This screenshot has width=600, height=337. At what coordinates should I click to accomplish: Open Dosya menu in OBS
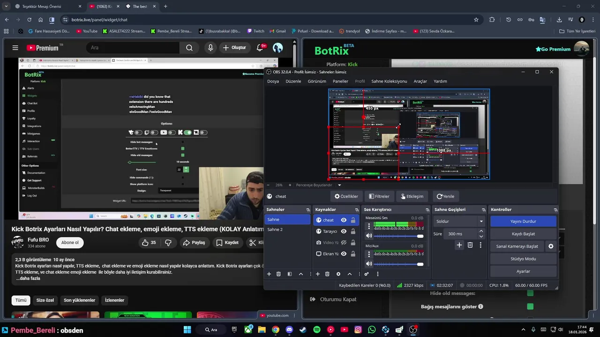coord(273,81)
